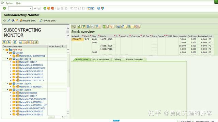The height and width of the screenshot is (122, 218).
Task: Click Sort descending icon in stock toolbar
Action: [84, 26]
